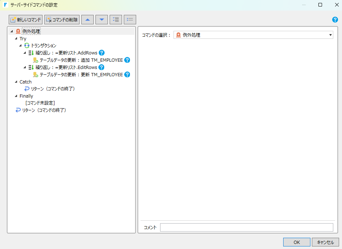Move command up with blue up arrow
This screenshot has height=249, width=342.
87,20
